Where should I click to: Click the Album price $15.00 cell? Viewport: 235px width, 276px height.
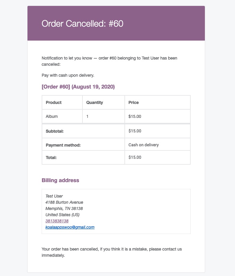click(x=135, y=116)
